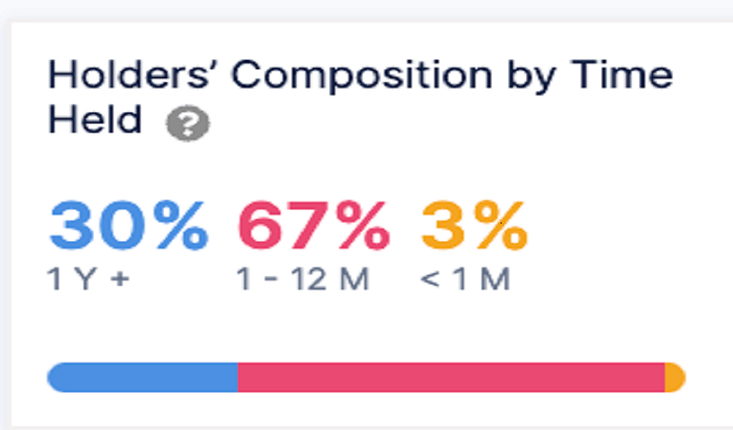The image size is (733, 430).
Task: Click the blue segment of the bar
Action: (x=143, y=377)
